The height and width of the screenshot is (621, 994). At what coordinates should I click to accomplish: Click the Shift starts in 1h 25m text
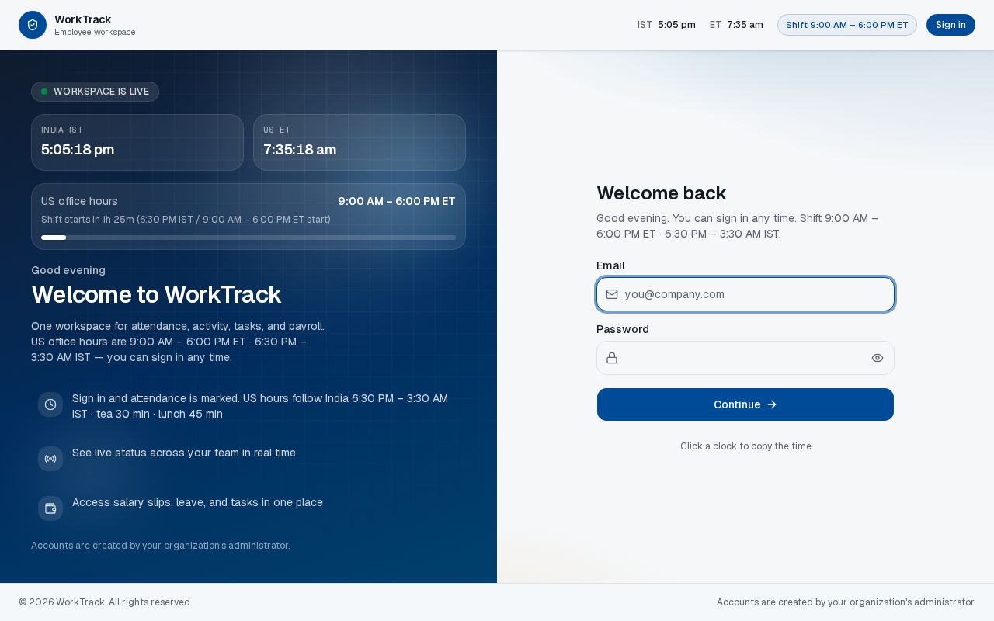186,220
